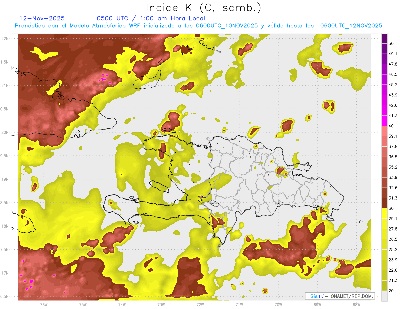Image resolution: width=400 pixels, height=309 pixels.
Task: Click the title 'Indice K (C, somb.)'
Action: click(x=204, y=8)
